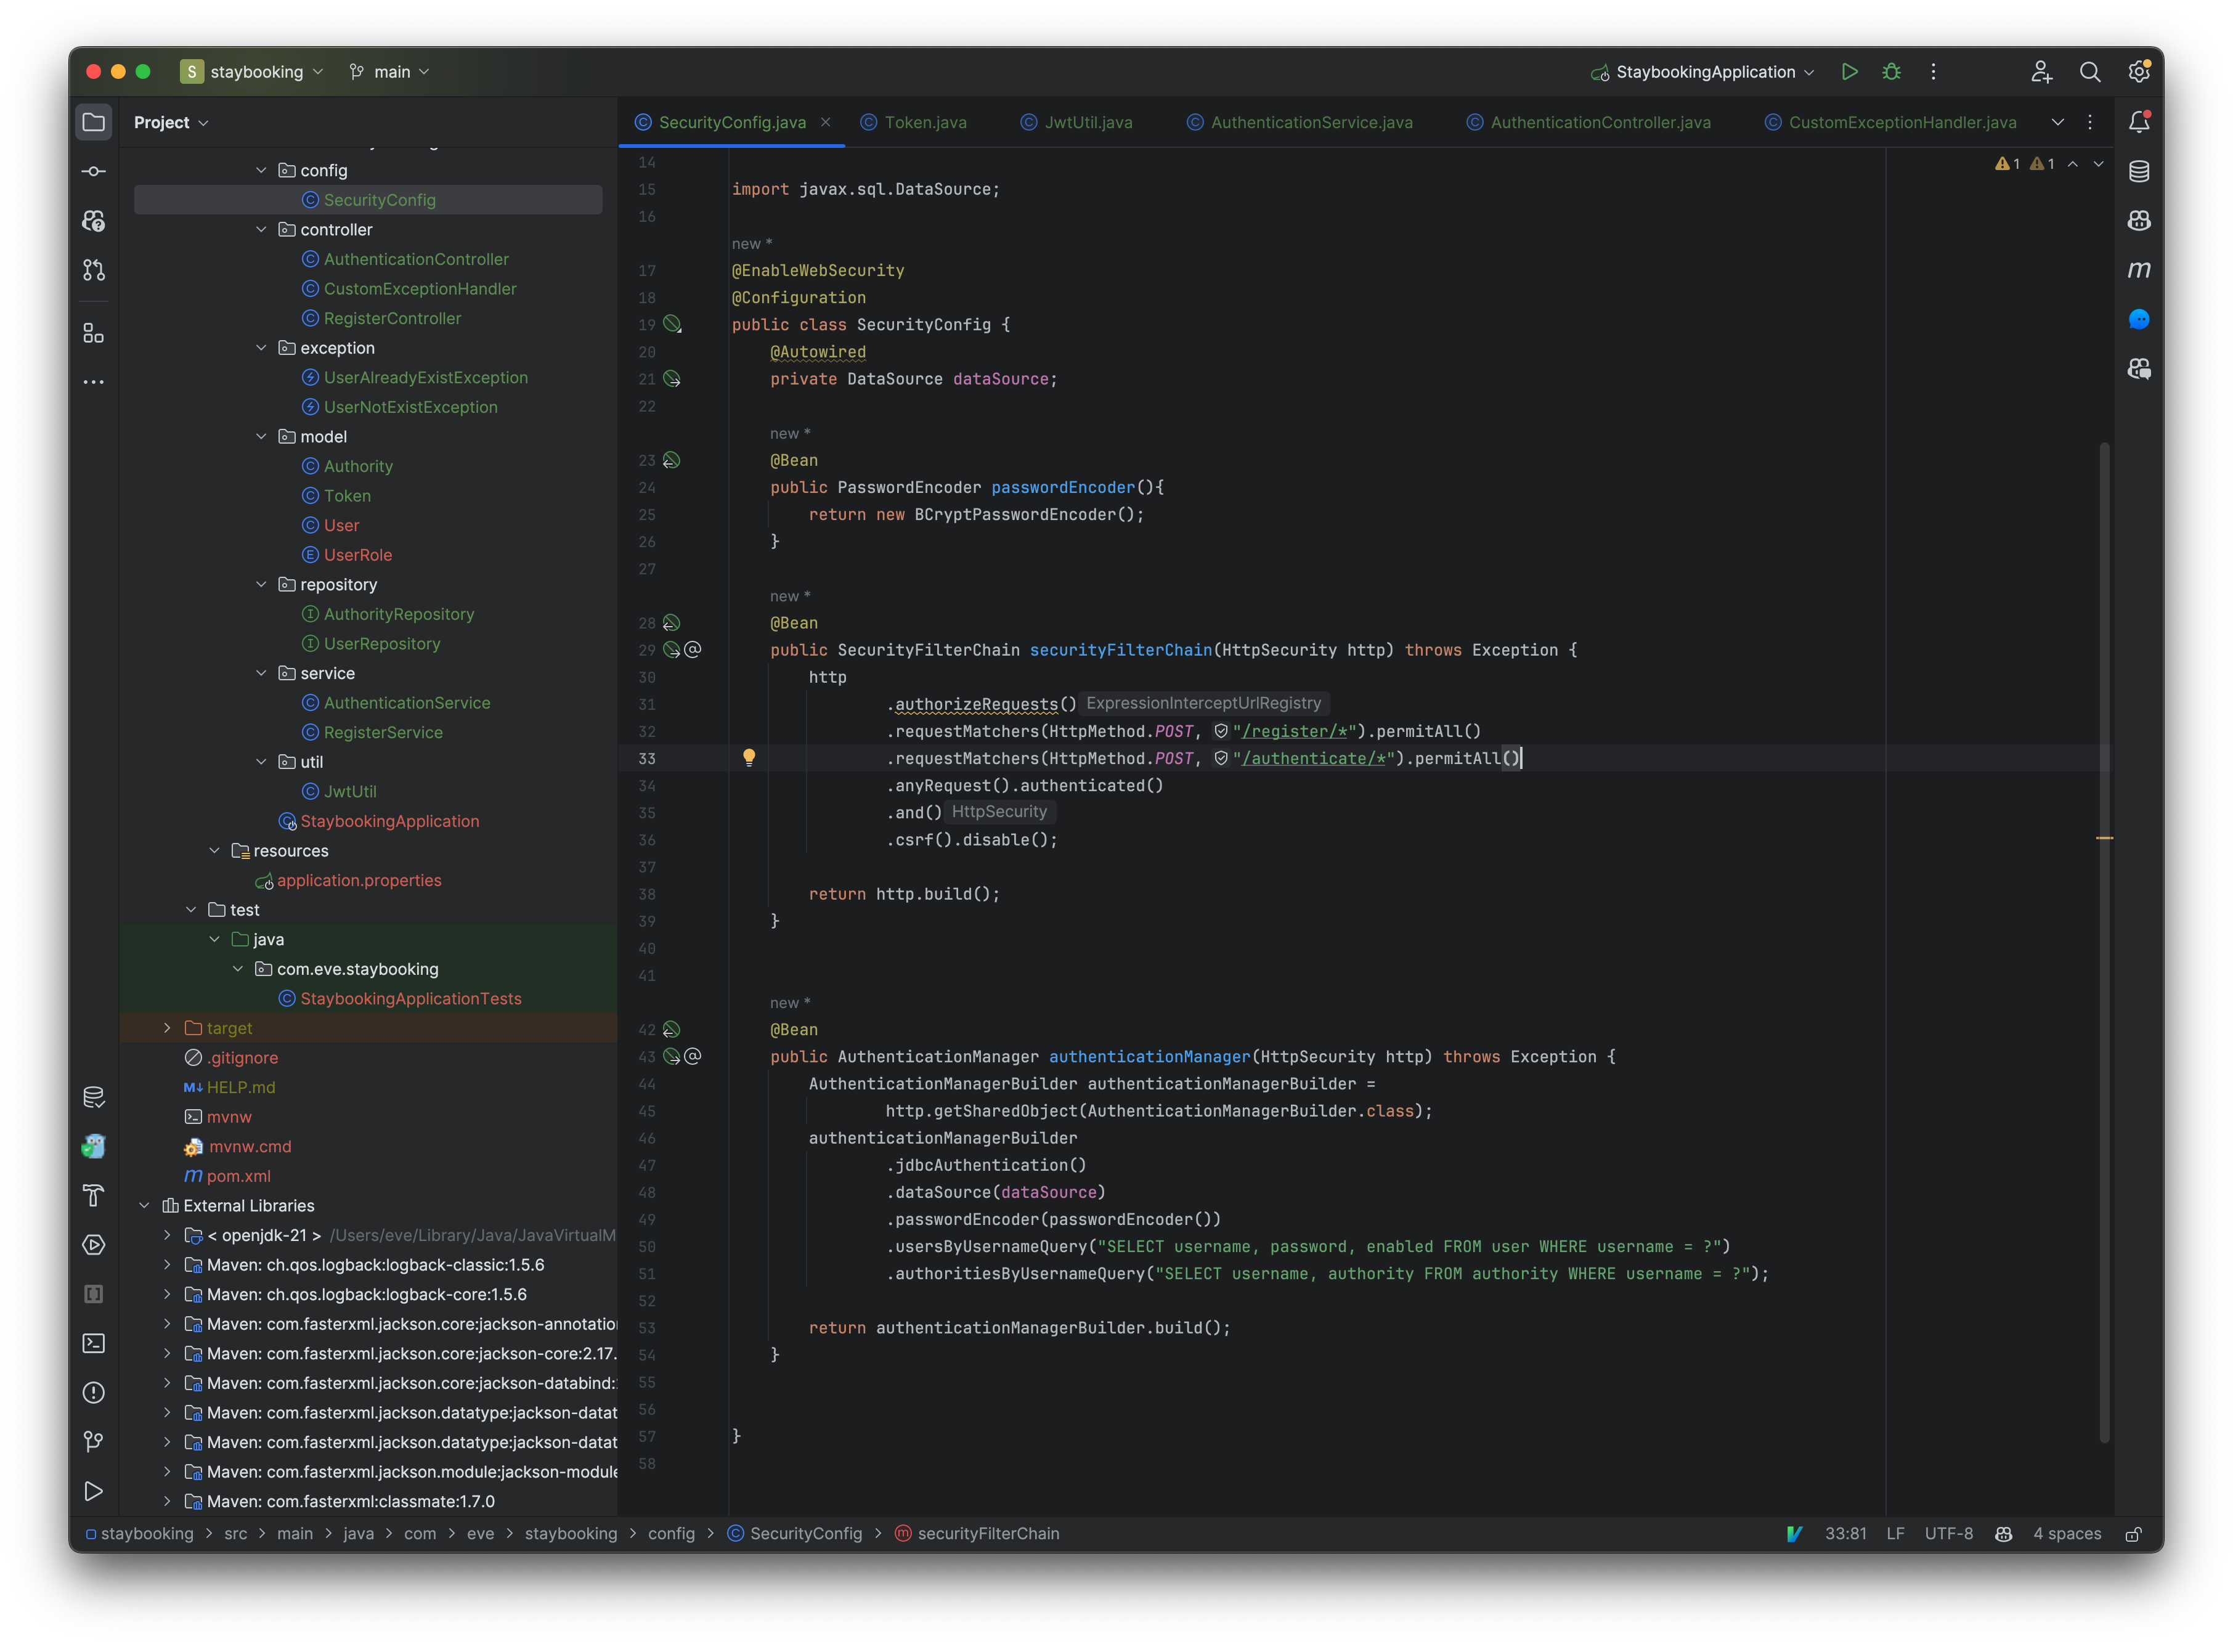This screenshot has width=2233, height=1644.
Task: Click UTF-8 encoding in the status bar
Action: (1948, 1534)
